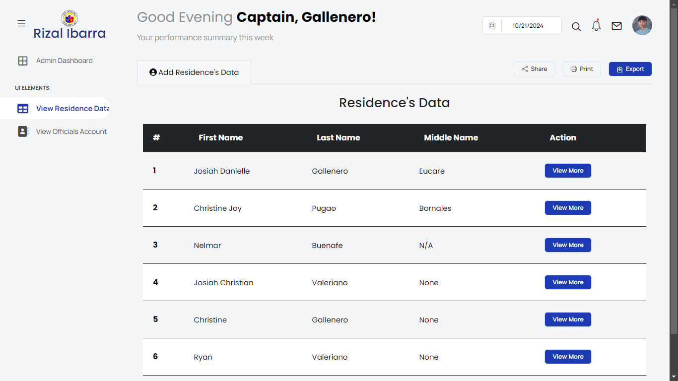Click the View Officials Account contact icon
The height and width of the screenshot is (381, 678).
23,131
